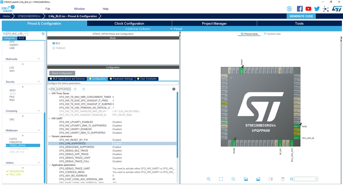Open the Facebook icon link

click(300, 9)
